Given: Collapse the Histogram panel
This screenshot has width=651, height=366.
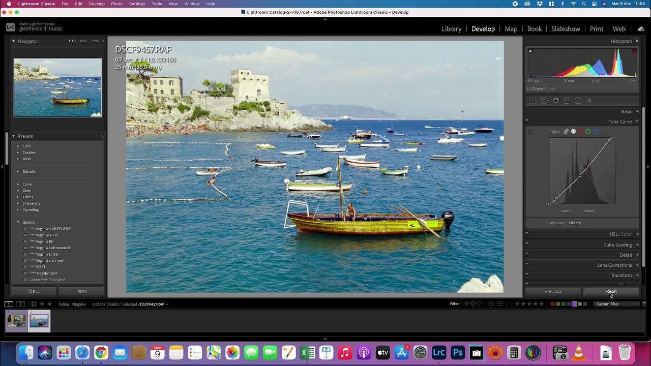Looking at the screenshot, I should coord(637,41).
